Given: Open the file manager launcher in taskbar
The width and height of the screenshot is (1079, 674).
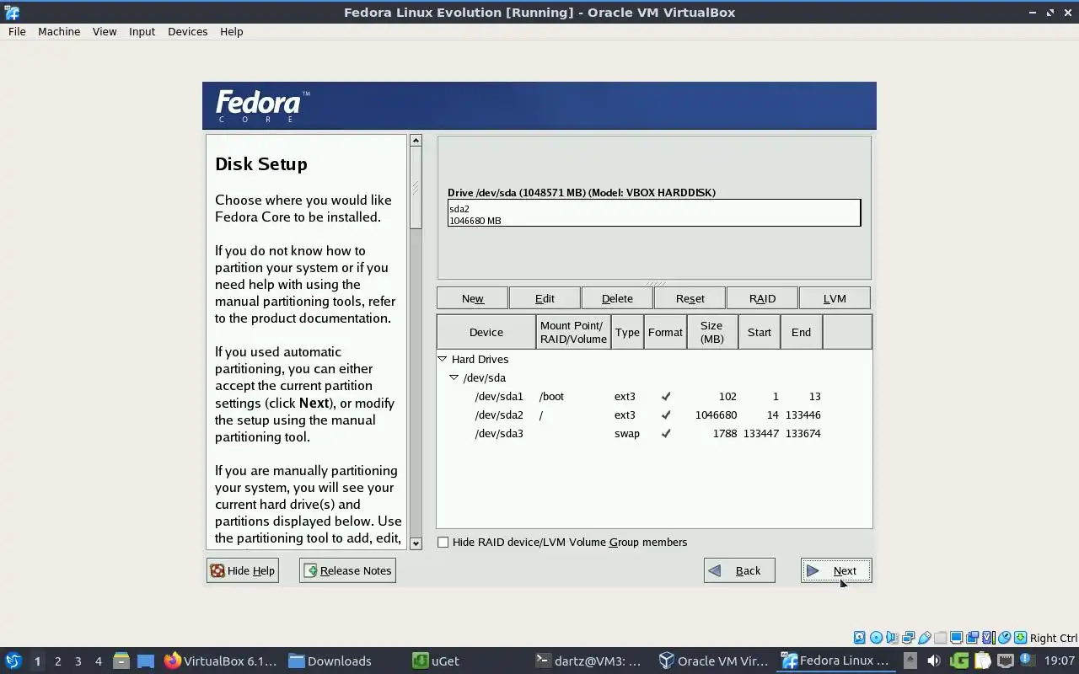Looking at the screenshot, I should pos(121,661).
